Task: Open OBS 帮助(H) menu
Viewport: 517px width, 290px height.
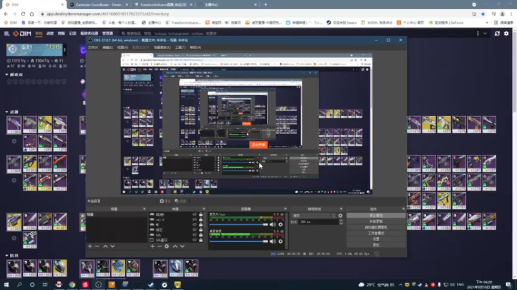Action: click(x=195, y=48)
